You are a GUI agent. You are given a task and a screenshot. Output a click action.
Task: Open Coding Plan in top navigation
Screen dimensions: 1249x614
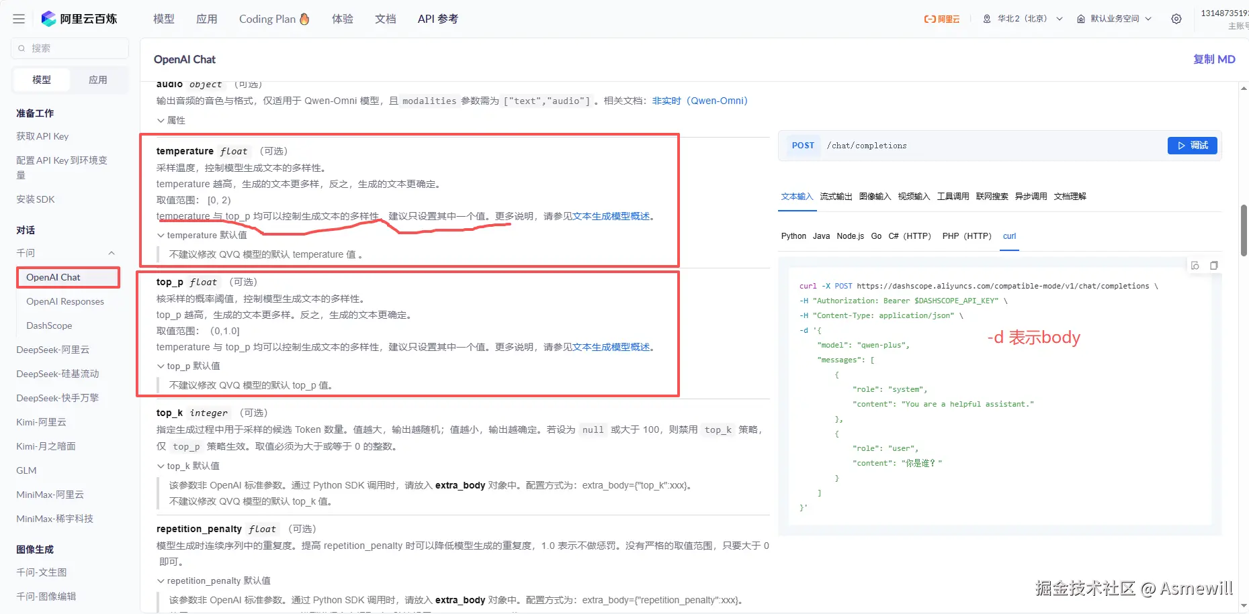pos(274,19)
